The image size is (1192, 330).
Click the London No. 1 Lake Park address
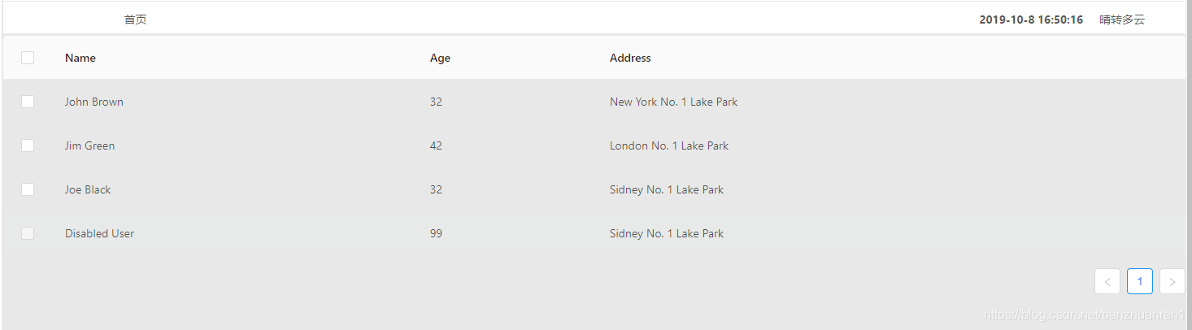click(x=668, y=145)
